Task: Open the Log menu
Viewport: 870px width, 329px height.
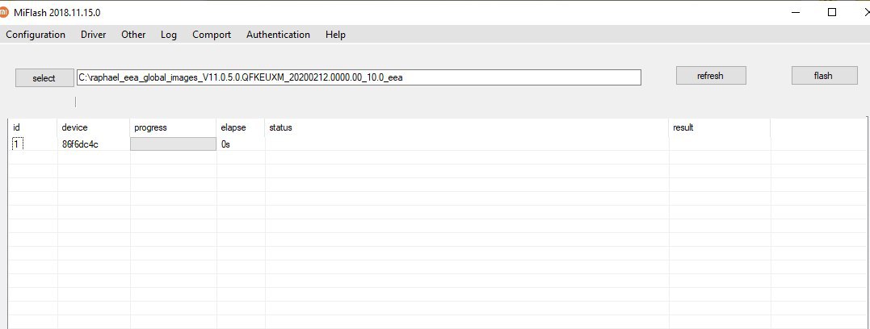Action: [x=169, y=35]
